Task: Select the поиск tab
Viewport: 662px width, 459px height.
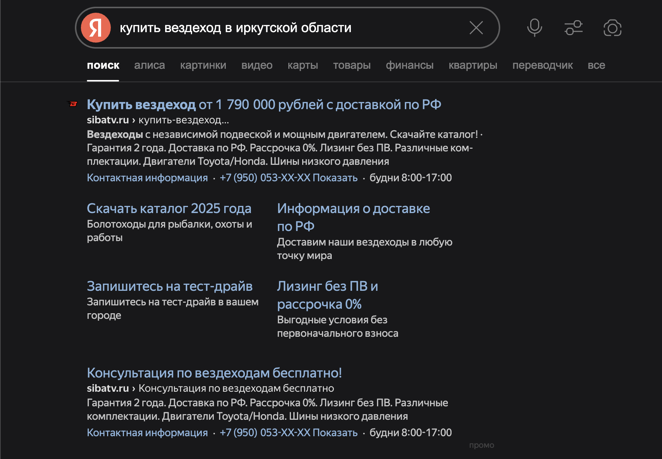Action: pyautogui.click(x=103, y=65)
